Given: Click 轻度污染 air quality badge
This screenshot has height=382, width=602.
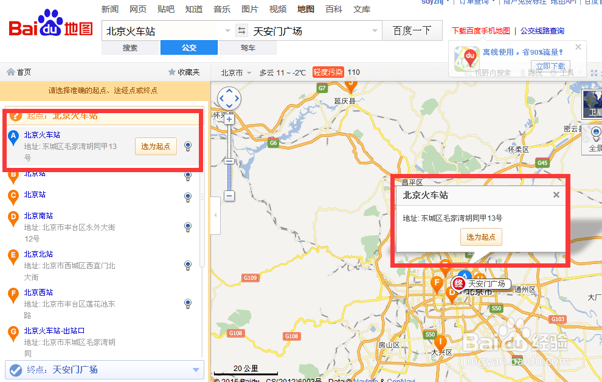Looking at the screenshot, I should [x=328, y=72].
